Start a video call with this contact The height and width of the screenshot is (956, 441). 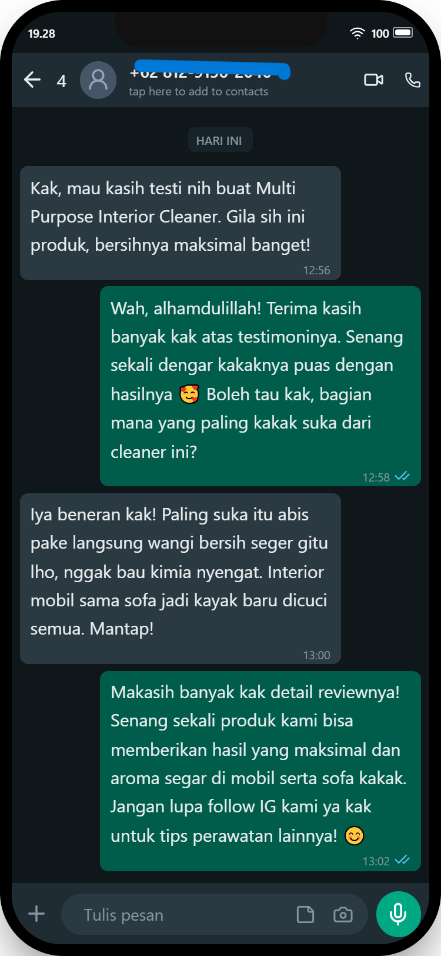click(373, 79)
